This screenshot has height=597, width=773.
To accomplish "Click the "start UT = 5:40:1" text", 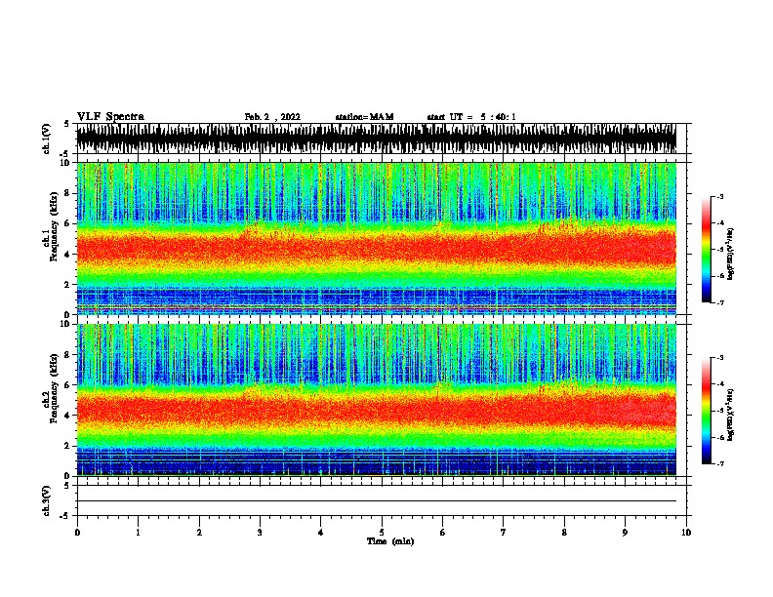I will coord(471,117).
